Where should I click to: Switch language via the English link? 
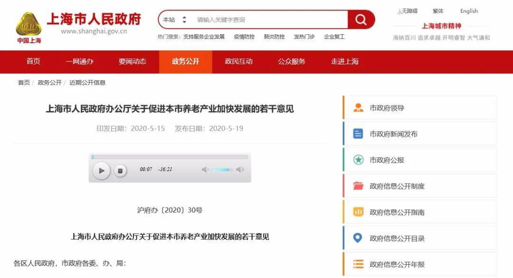[469, 11]
